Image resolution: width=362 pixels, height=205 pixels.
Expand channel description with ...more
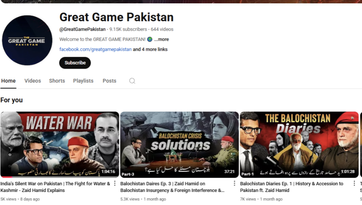point(161,39)
